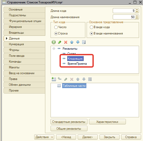Open the Макеты tab
This screenshot has height=141, width=143.
tap(24, 67)
